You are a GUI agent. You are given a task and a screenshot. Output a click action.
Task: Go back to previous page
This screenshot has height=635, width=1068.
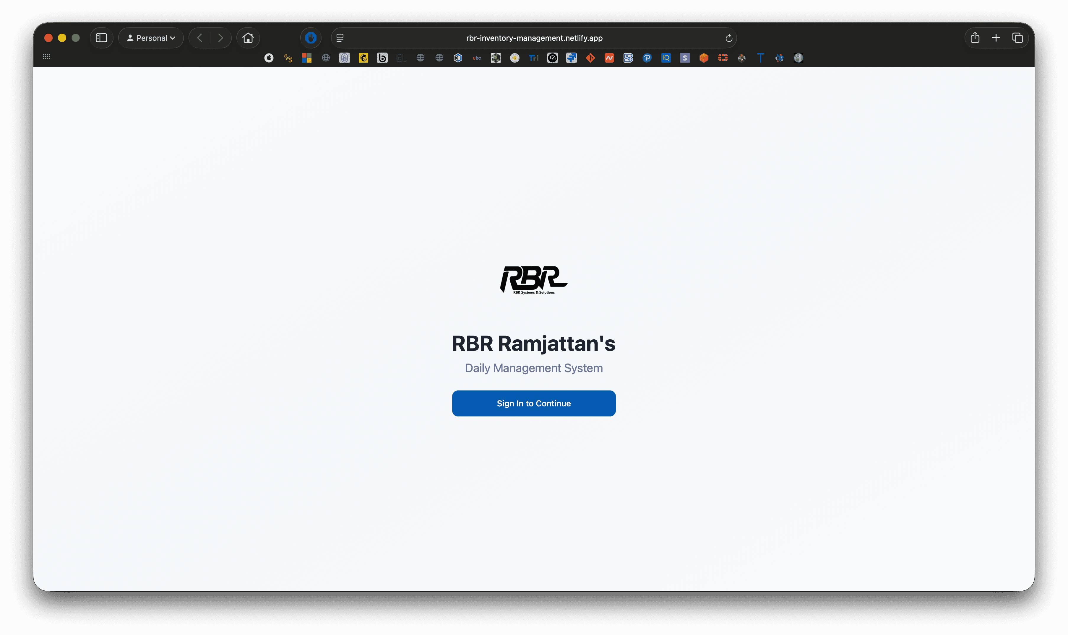pyautogui.click(x=199, y=38)
